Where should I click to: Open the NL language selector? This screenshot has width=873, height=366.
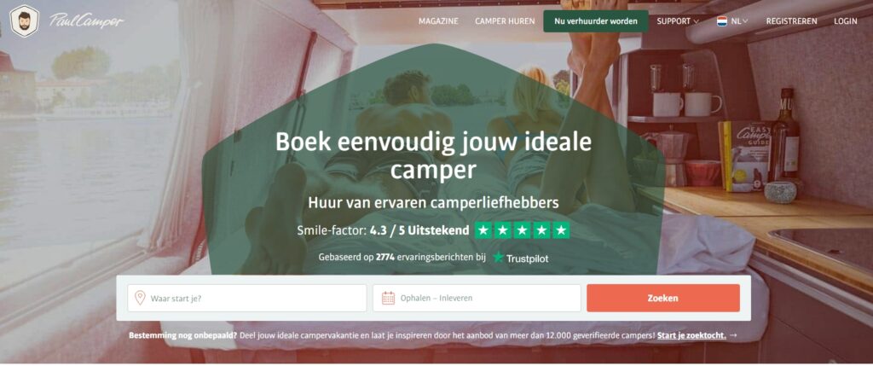[x=732, y=21]
